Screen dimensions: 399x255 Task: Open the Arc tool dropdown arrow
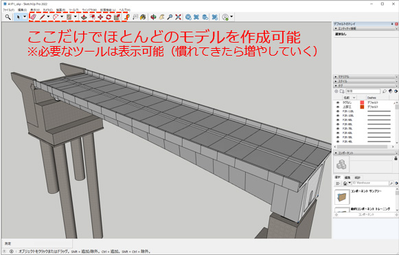pyautogui.click(x=62, y=16)
